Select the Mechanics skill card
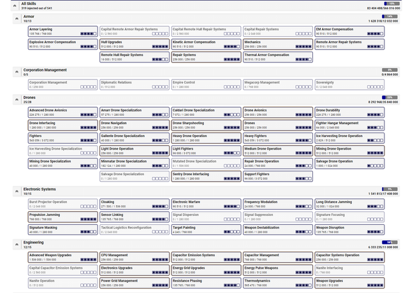The width and height of the screenshot is (408, 293). [278, 44]
